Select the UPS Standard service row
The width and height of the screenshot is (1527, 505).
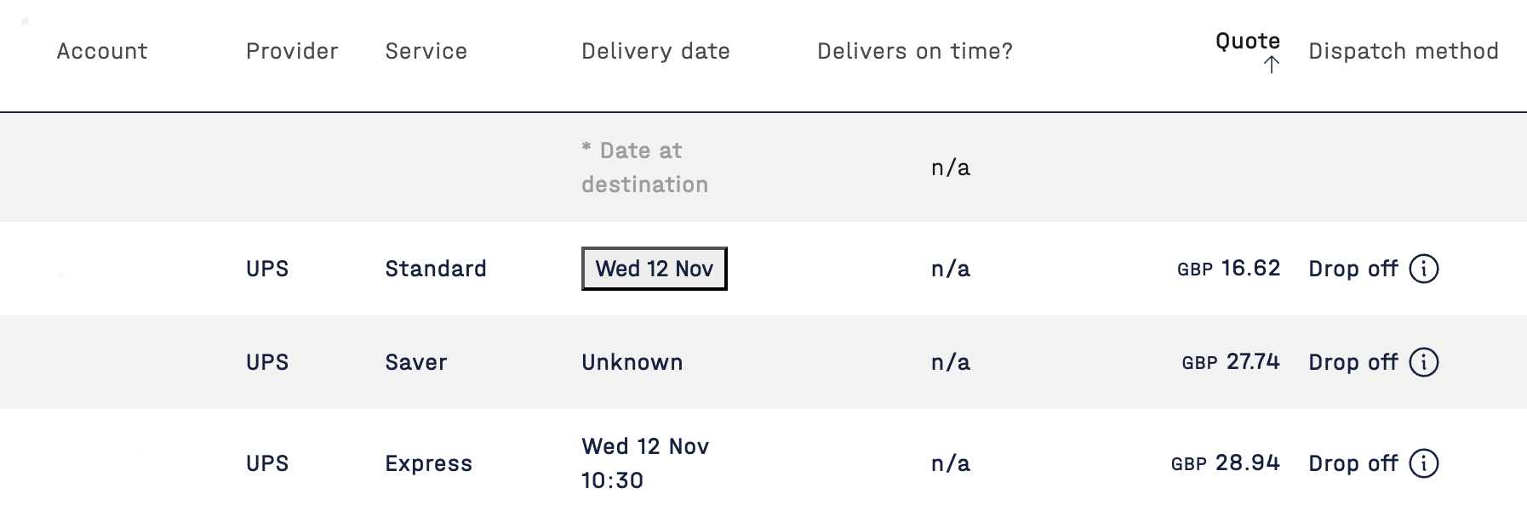[x=435, y=269]
